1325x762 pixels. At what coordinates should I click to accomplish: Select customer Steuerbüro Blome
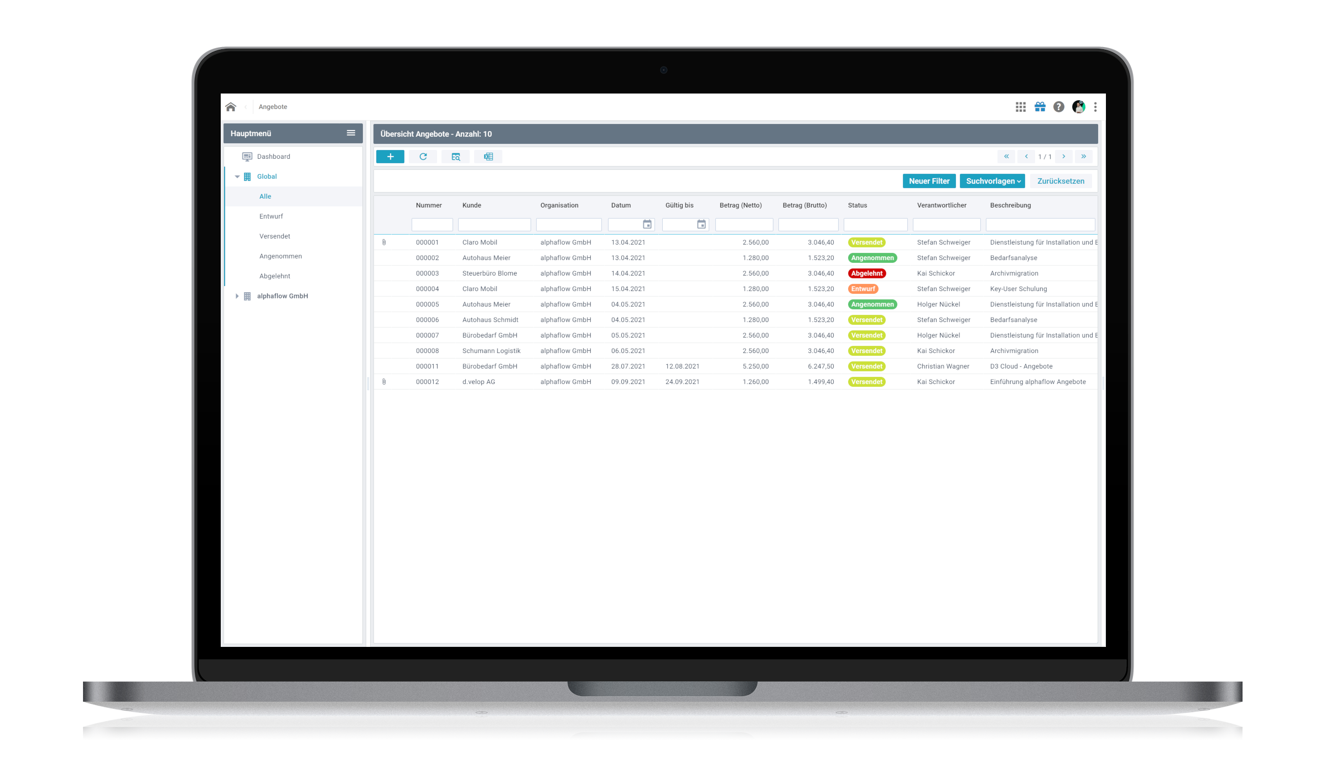tap(490, 273)
